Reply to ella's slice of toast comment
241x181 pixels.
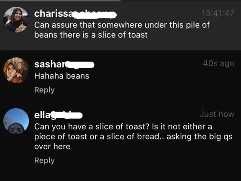pos(44,161)
